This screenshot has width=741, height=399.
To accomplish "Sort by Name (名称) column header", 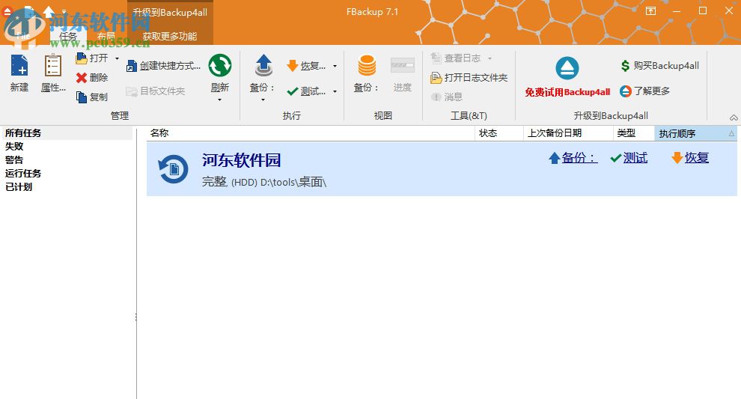I will point(310,133).
